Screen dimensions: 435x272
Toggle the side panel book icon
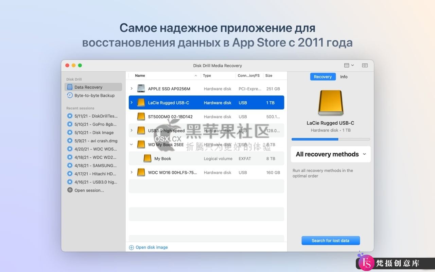365,65
